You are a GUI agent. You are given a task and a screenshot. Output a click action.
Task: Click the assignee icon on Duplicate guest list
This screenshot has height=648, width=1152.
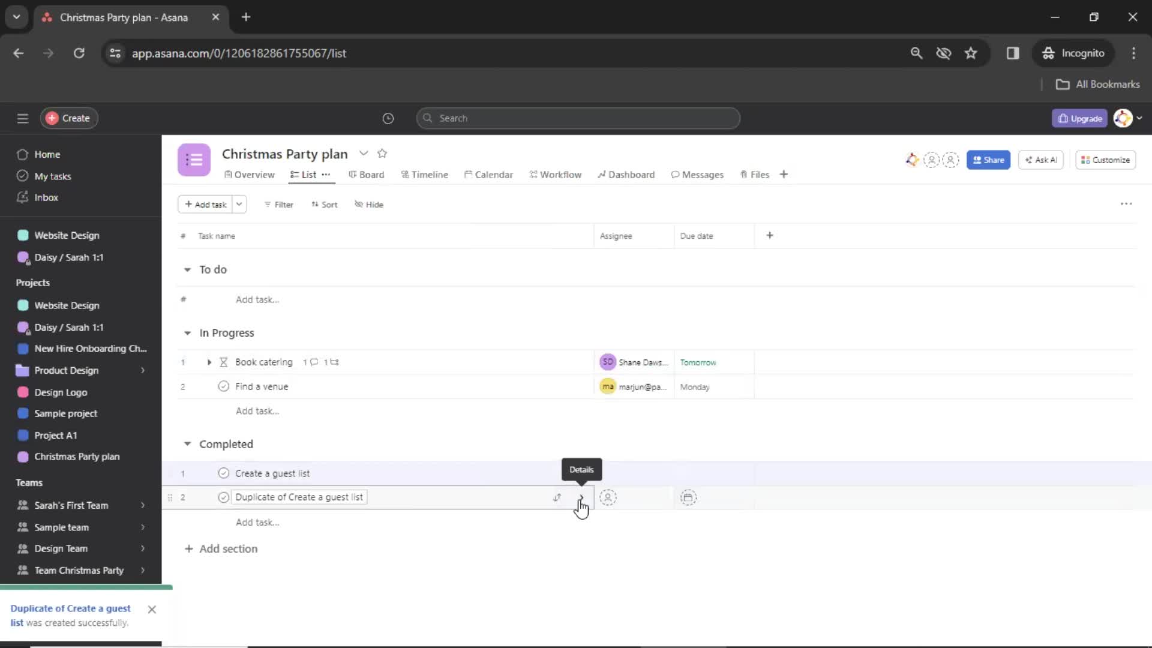(x=608, y=497)
